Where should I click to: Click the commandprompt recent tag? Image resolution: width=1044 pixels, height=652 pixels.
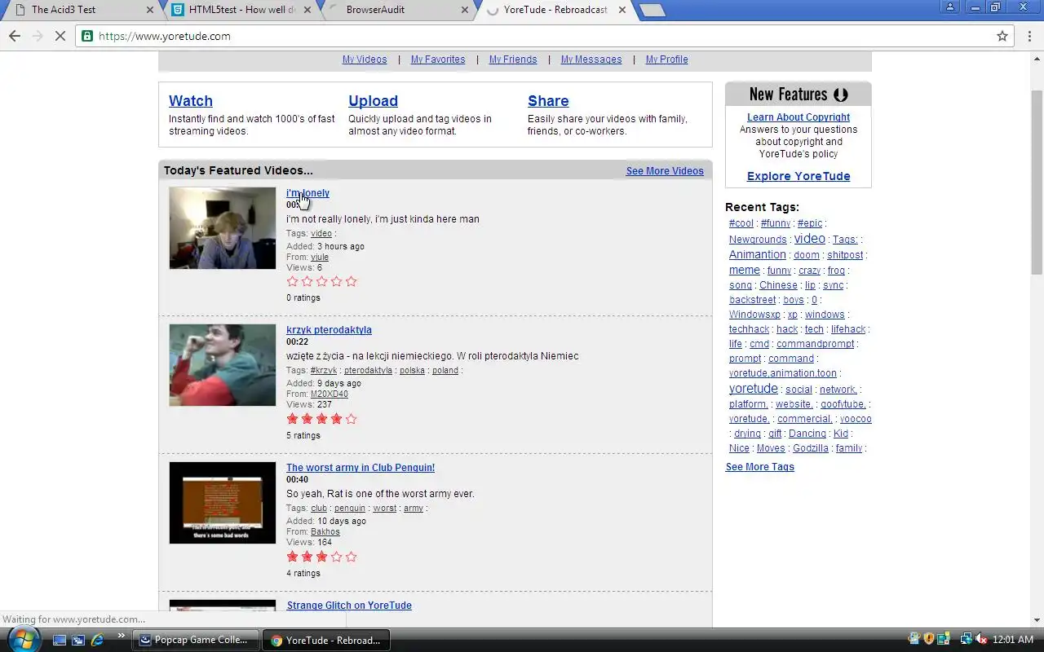(816, 344)
